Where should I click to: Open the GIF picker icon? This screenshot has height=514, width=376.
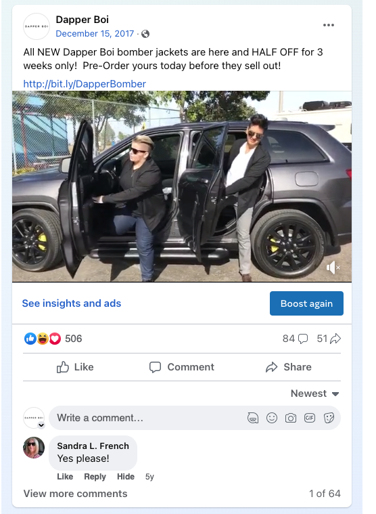point(310,418)
